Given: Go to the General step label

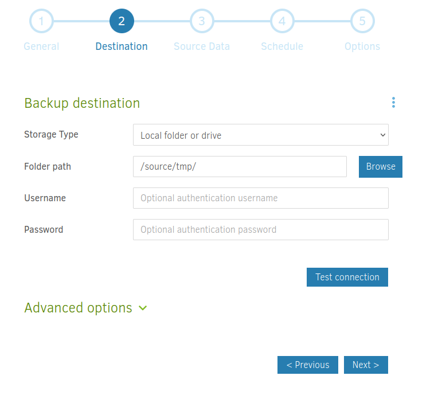Looking at the screenshot, I should (x=41, y=46).
